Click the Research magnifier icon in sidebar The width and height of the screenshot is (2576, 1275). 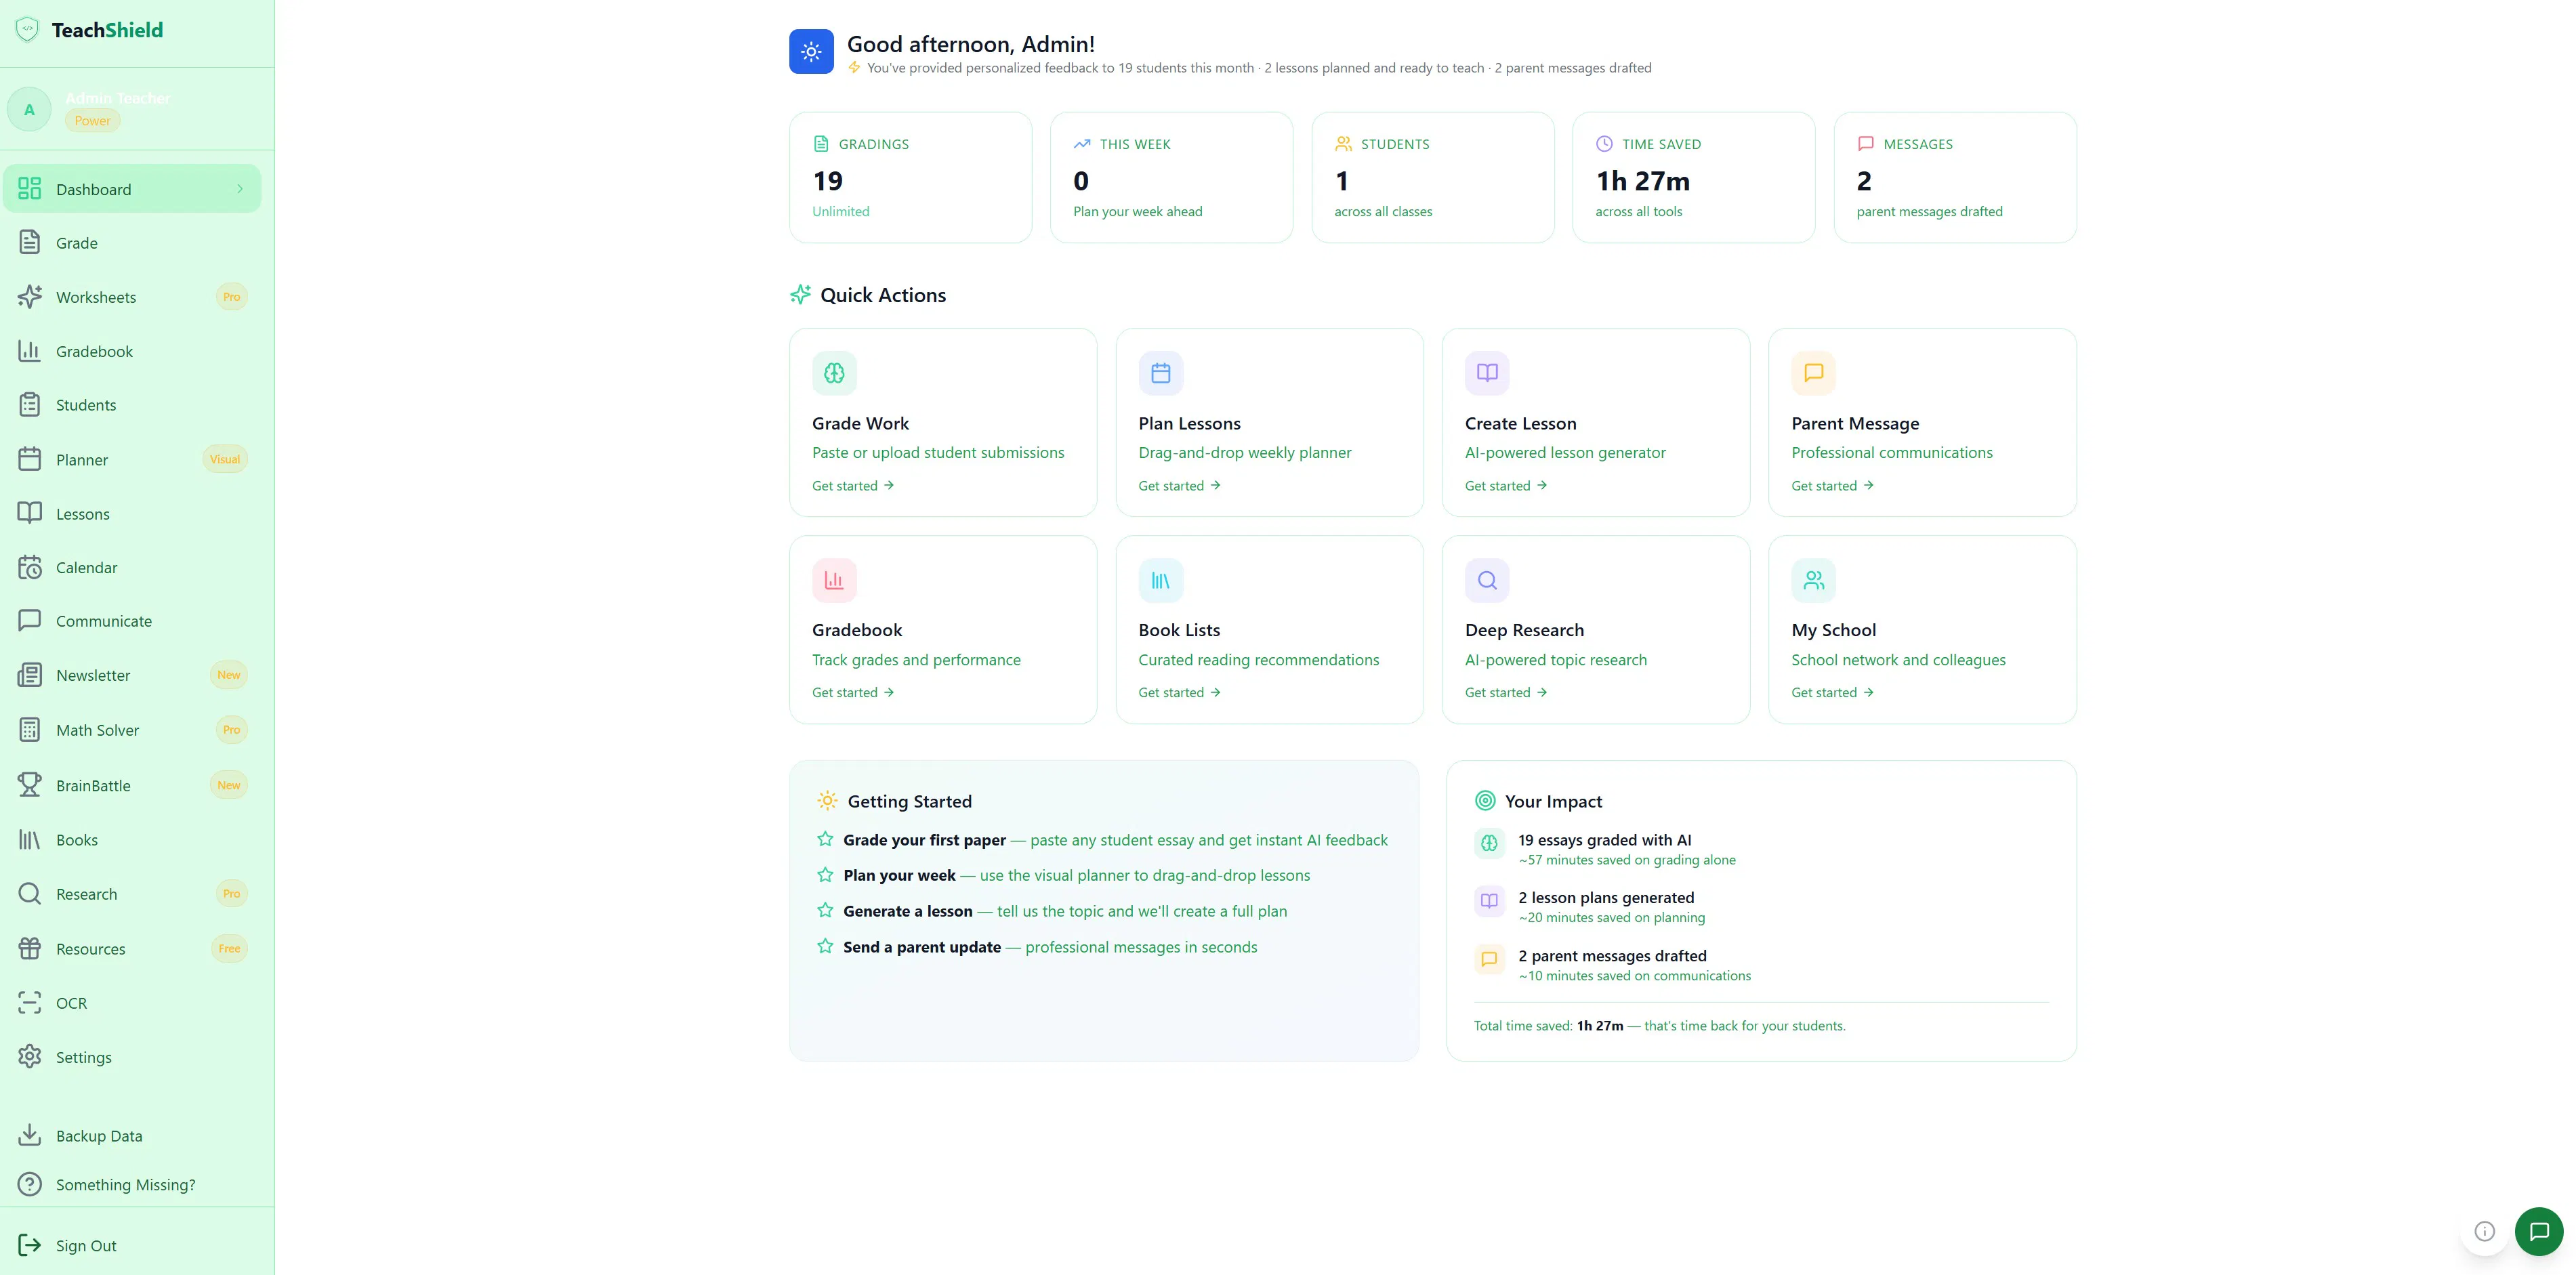click(30, 894)
